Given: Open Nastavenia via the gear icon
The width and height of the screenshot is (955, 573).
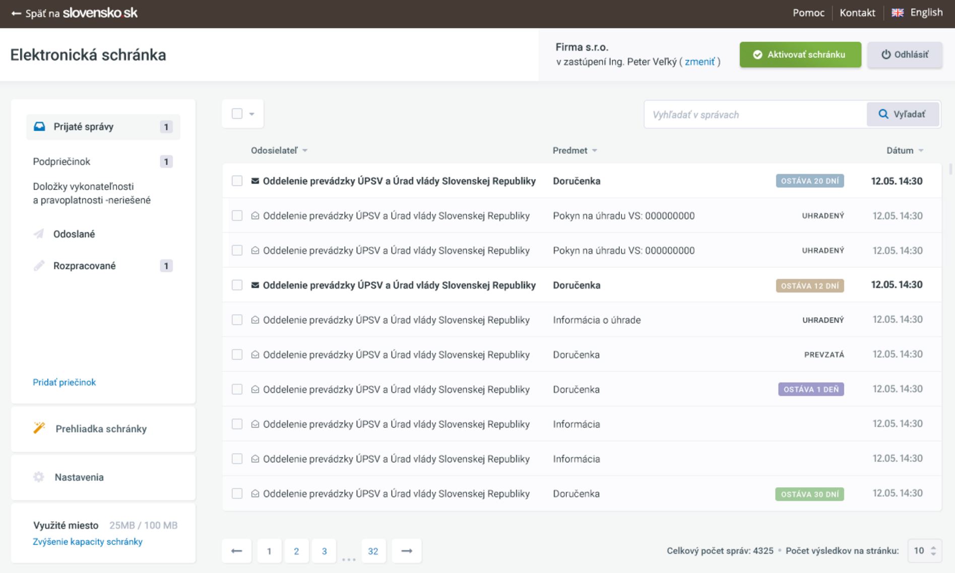Looking at the screenshot, I should click(39, 477).
